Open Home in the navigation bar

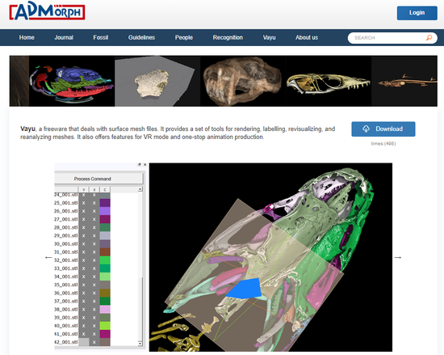(27, 37)
